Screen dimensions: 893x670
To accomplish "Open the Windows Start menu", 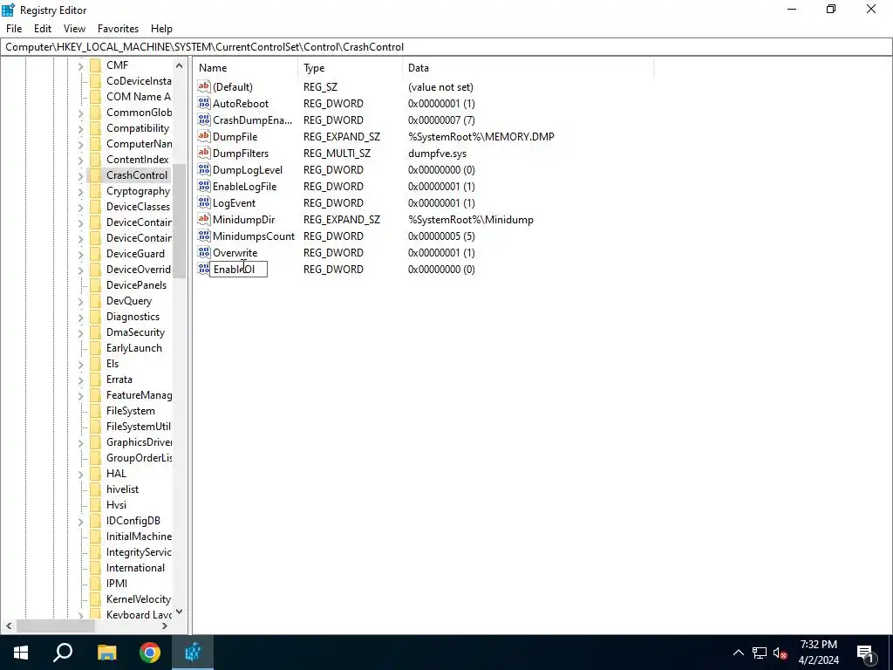I will 21,653.
